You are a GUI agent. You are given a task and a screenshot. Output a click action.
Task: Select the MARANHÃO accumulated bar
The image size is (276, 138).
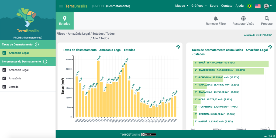click(x=199, y=93)
